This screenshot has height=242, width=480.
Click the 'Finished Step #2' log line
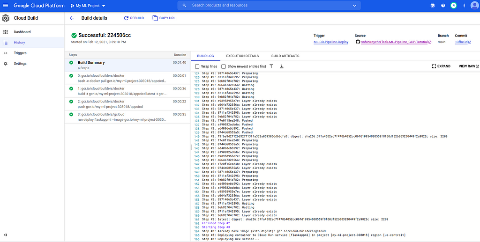point(216,223)
